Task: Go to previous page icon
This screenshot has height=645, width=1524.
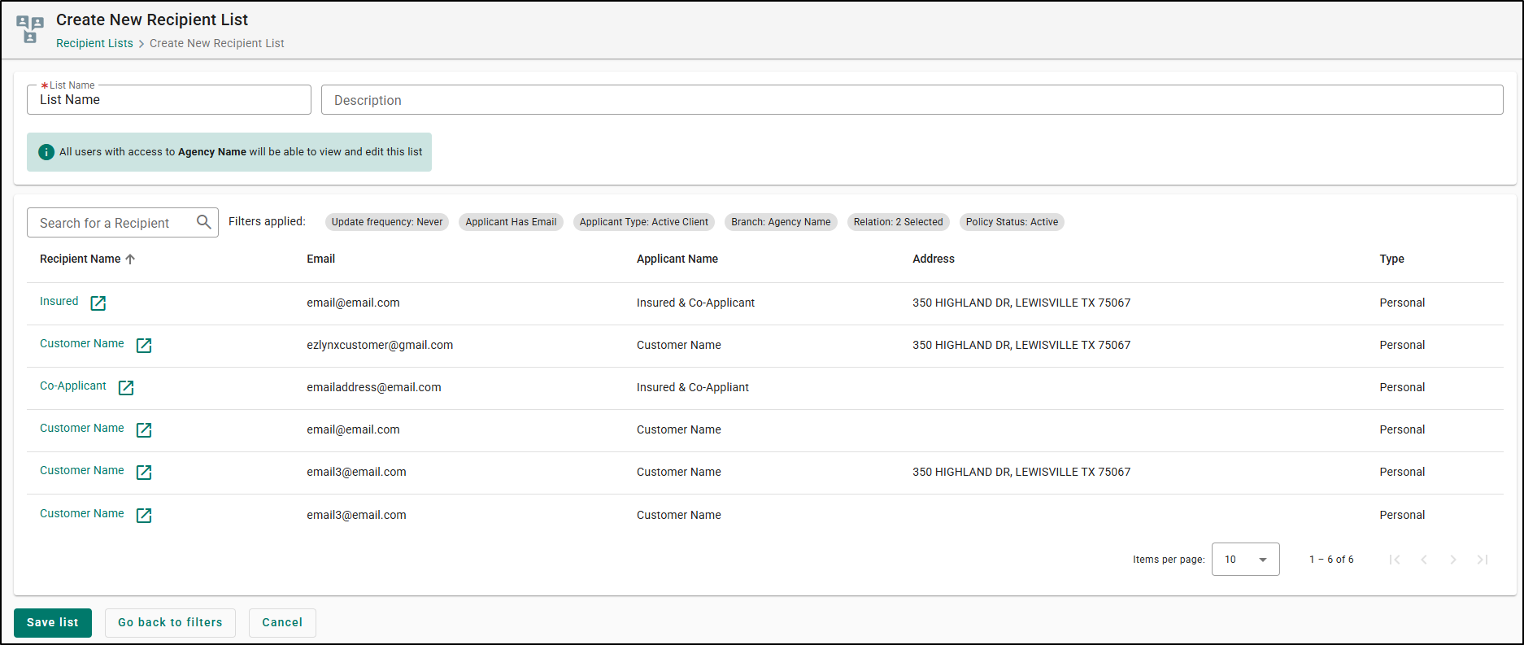Action: pos(1424,559)
